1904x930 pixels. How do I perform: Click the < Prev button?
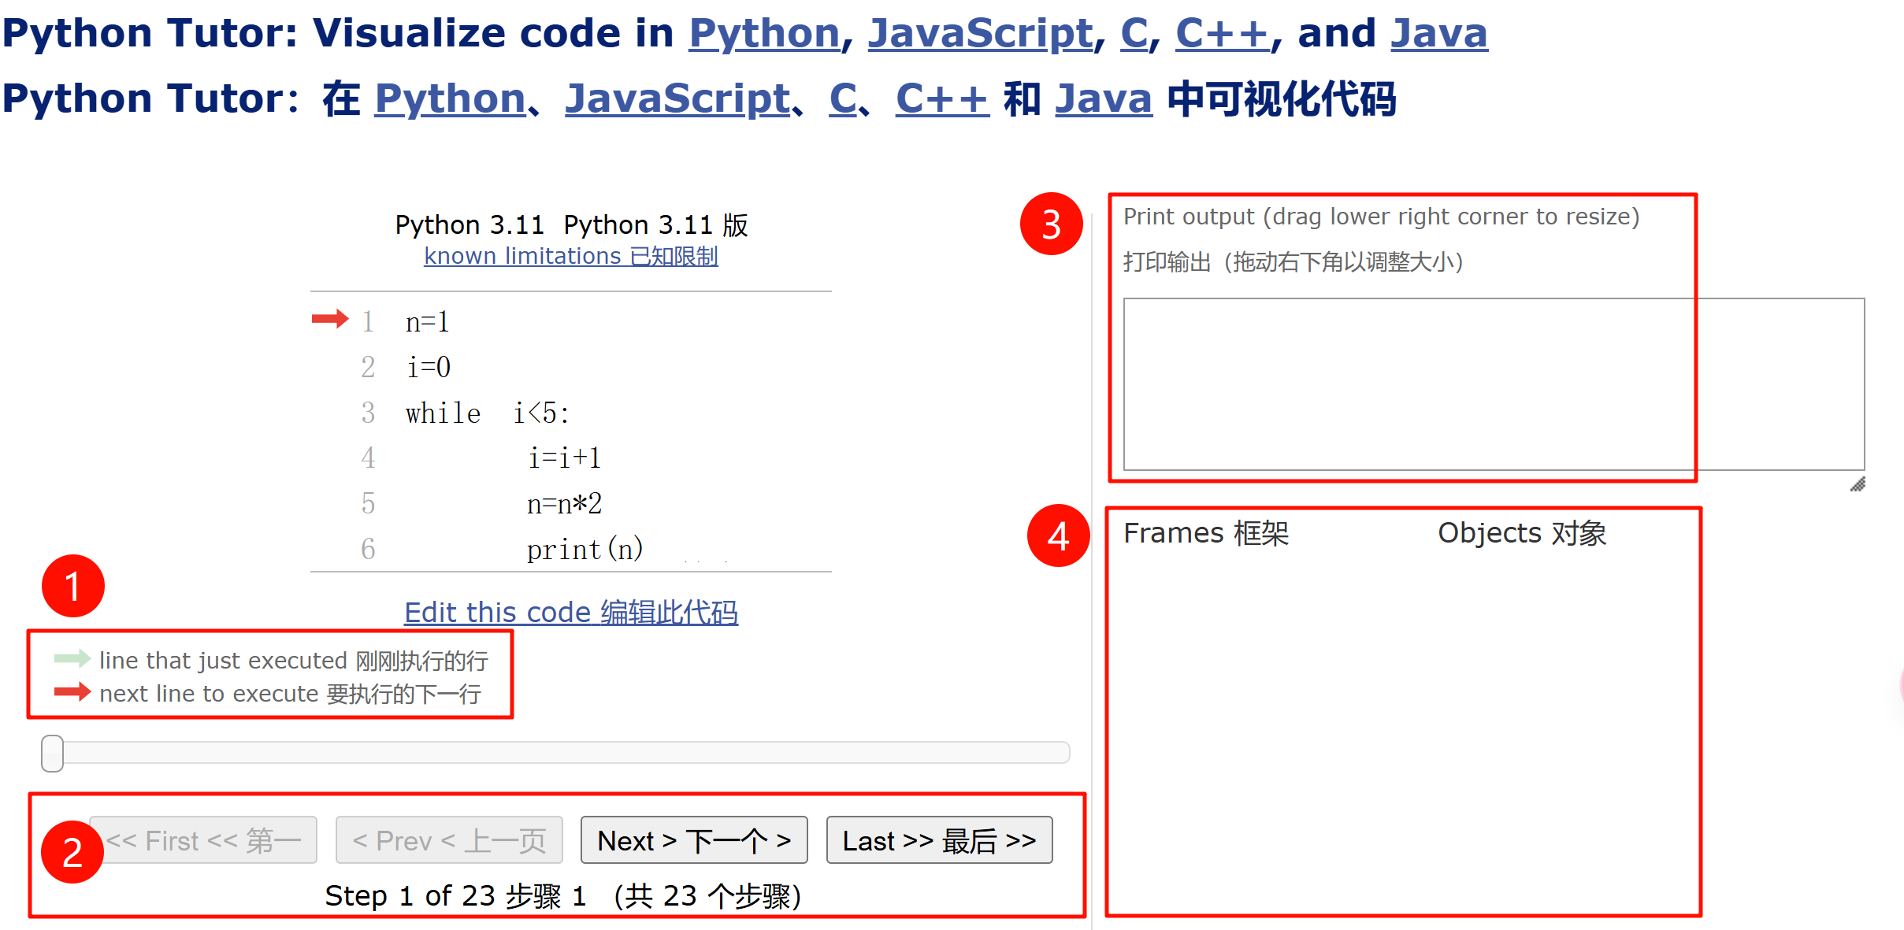pos(449,840)
